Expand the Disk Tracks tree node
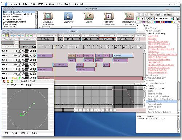182x140 pixels. 138,28
